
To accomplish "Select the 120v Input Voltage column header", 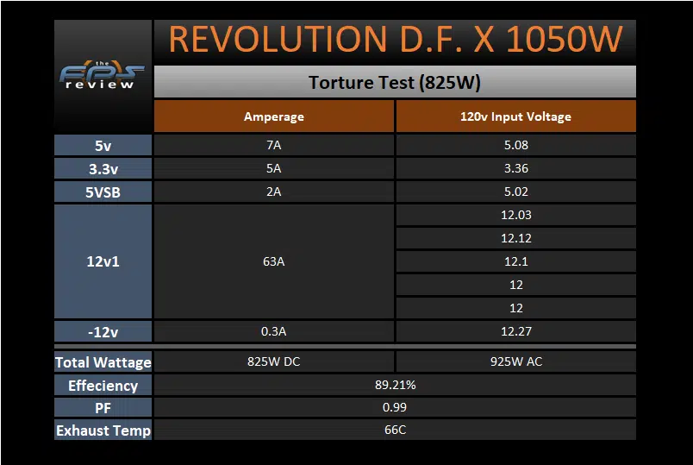I will [x=515, y=116].
